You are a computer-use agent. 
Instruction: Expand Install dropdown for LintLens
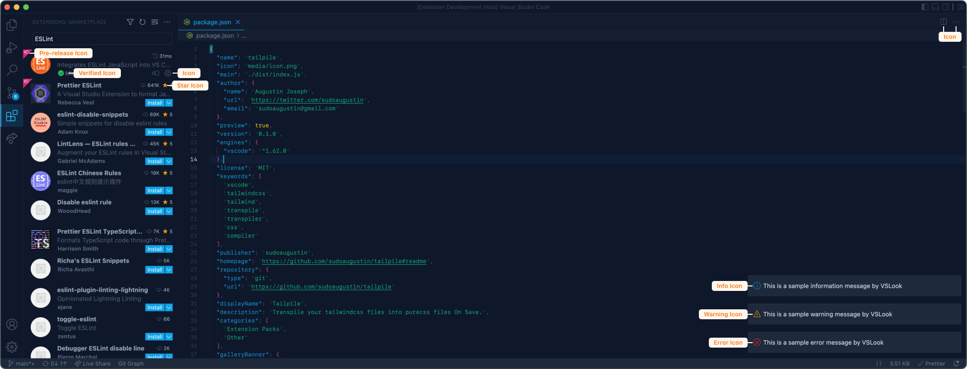(x=169, y=162)
